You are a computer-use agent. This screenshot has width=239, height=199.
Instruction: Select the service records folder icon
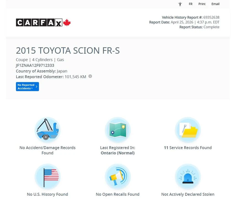tap(188, 130)
